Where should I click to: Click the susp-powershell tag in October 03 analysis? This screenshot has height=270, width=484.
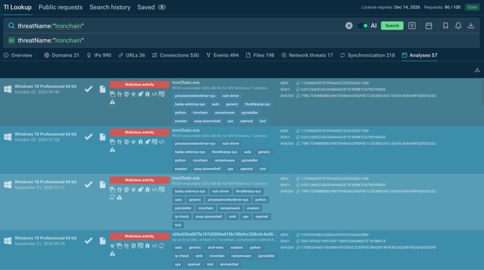point(207,169)
